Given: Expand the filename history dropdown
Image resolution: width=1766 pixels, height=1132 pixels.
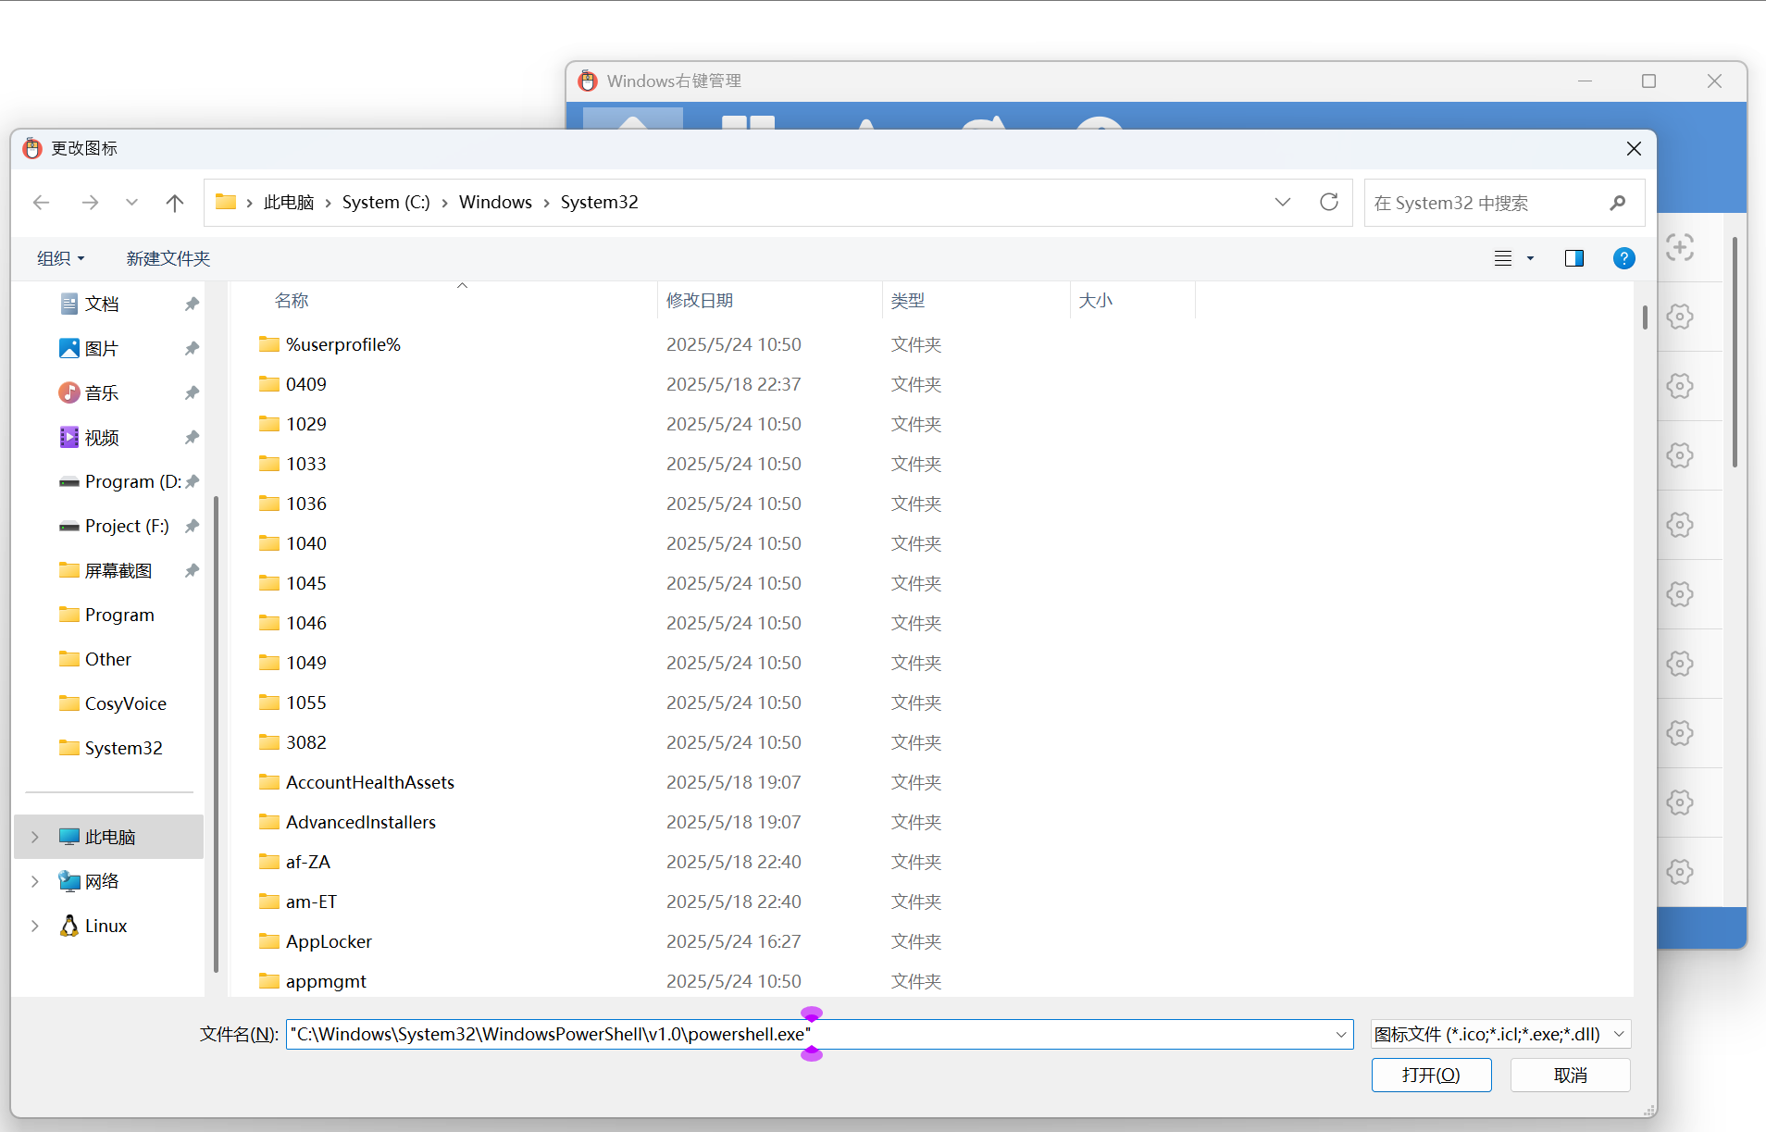Looking at the screenshot, I should [x=1341, y=1034].
